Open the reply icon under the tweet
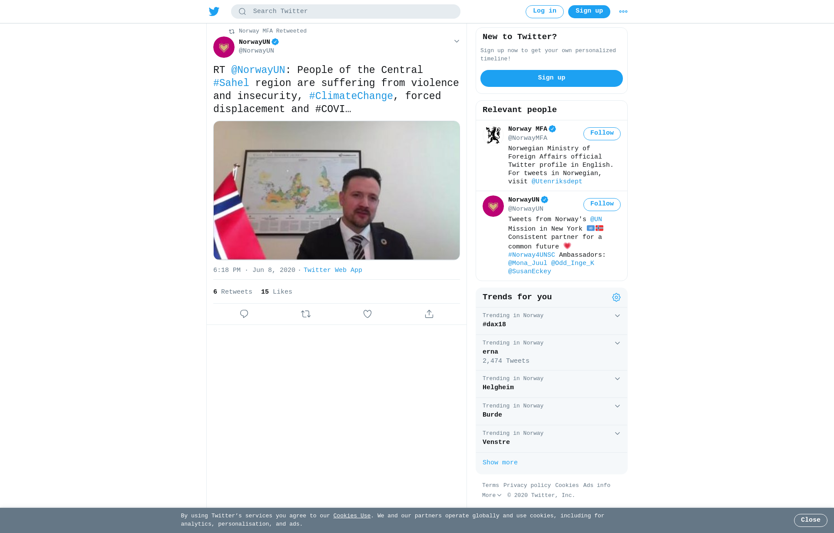 (244, 314)
